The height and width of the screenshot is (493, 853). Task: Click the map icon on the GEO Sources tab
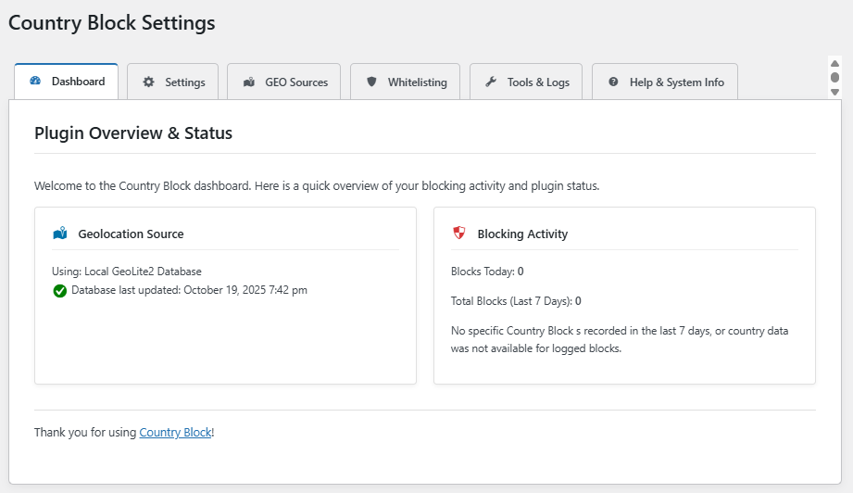click(x=248, y=82)
